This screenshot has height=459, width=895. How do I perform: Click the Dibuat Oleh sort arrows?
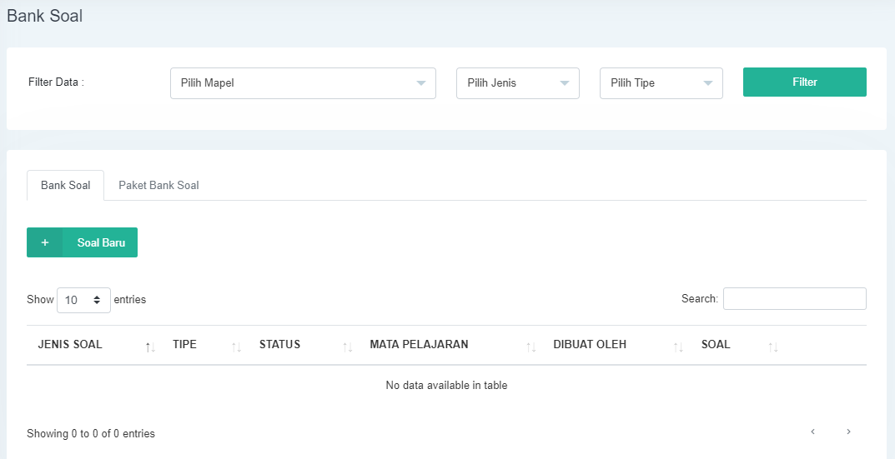(x=678, y=347)
